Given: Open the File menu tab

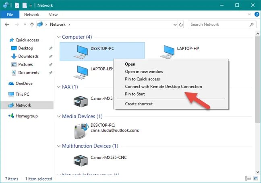Looking at the screenshot, I should tap(10, 14).
